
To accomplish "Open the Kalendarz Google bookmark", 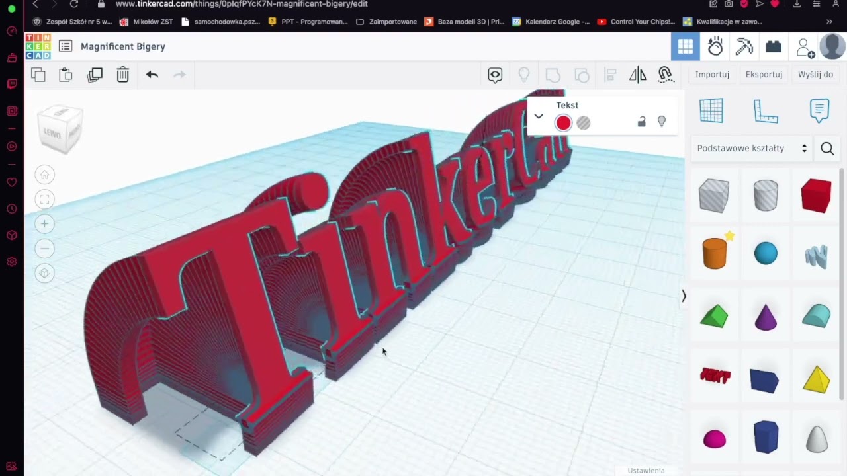I will pos(550,22).
